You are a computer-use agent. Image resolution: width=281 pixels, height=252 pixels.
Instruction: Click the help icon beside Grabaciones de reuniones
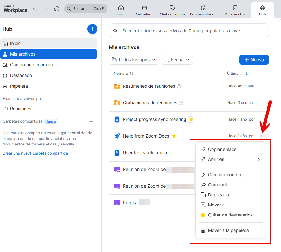click(x=181, y=103)
